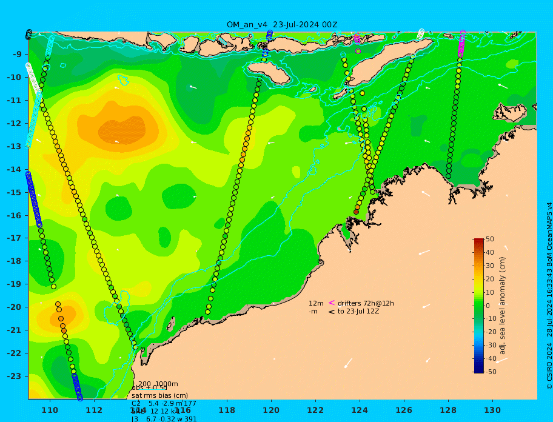This screenshot has height=422, width=553.
Task: Click the 122 longitude axis label
Action: click(x=315, y=410)
